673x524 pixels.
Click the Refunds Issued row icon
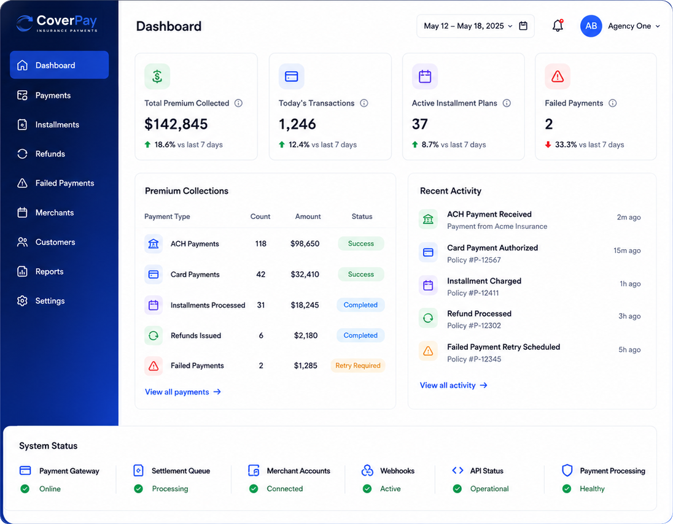point(154,336)
